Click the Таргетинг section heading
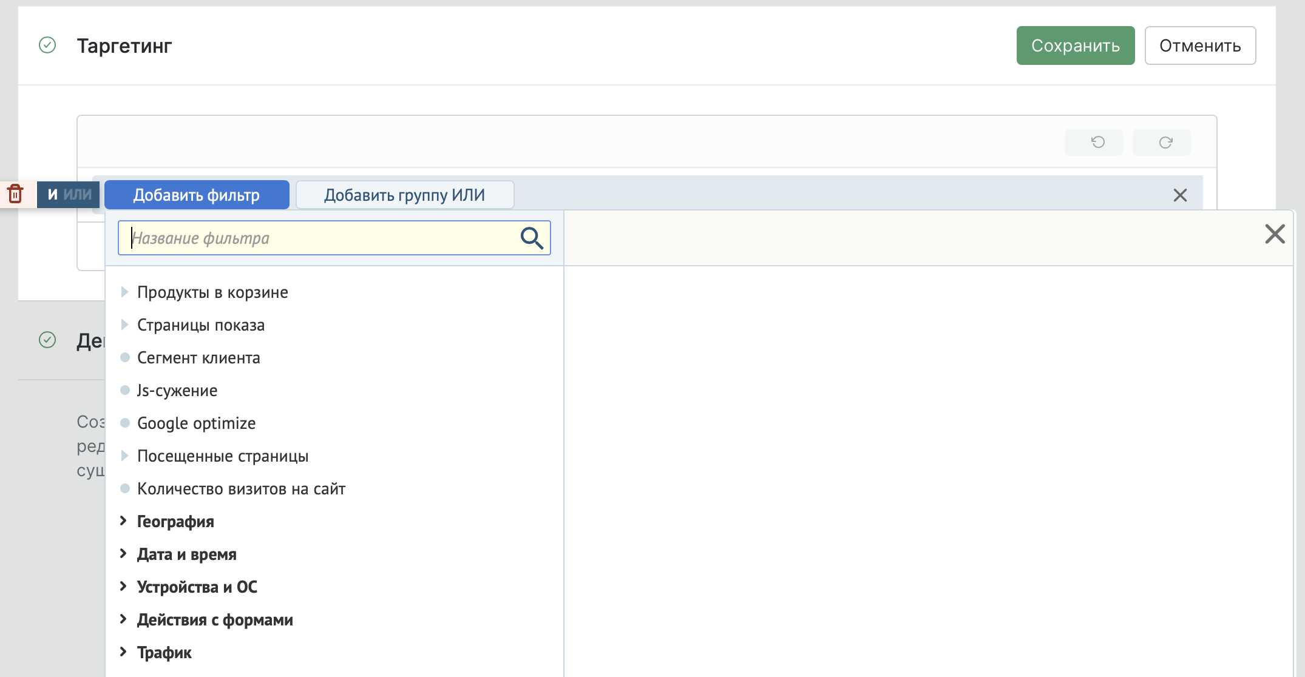This screenshot has width=1305, height=677. [124, 45]
